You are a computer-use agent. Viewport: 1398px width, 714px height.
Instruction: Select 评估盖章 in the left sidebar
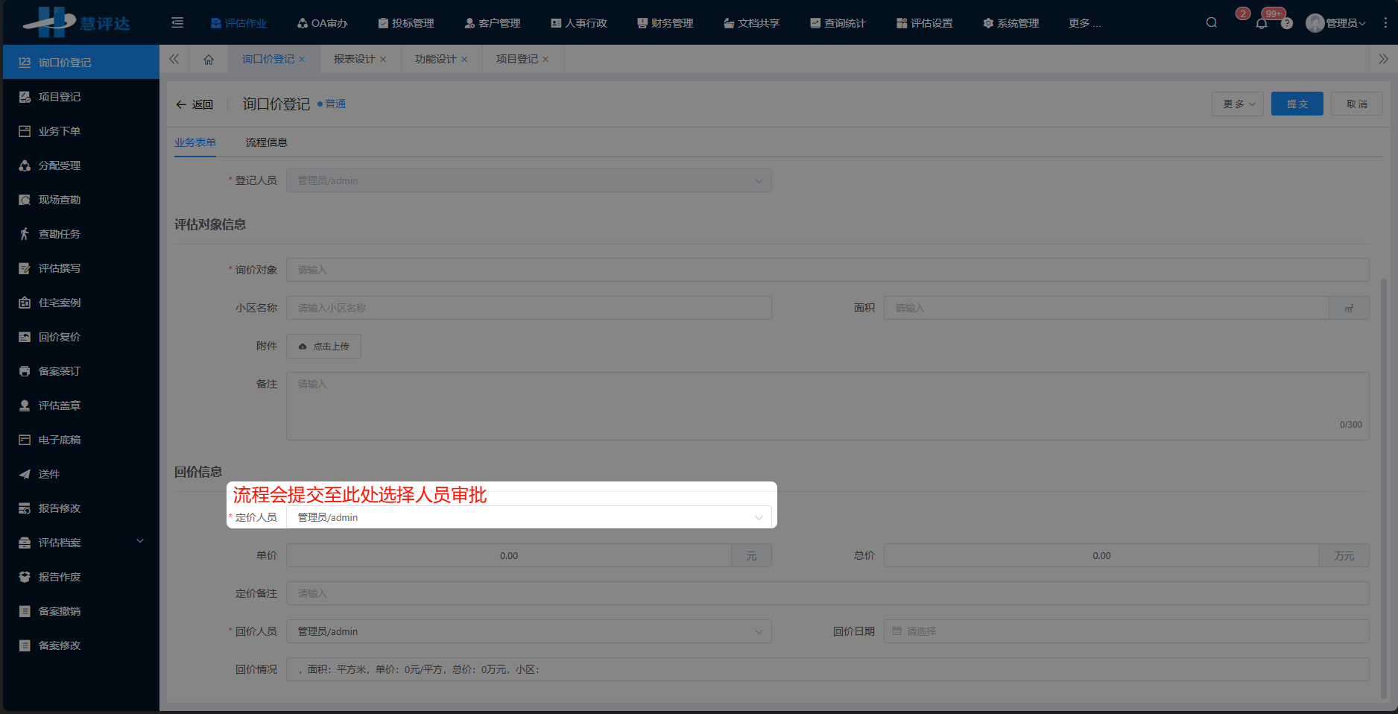(58, 405)
